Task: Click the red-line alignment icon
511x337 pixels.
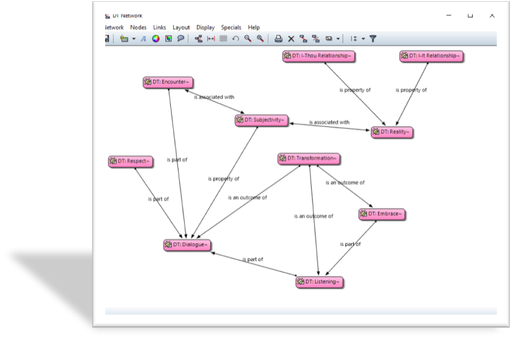Action: tap(354, 39)
